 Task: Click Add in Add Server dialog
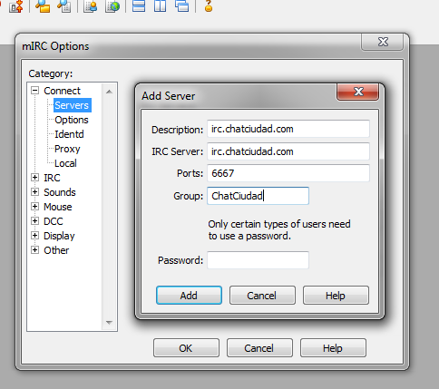click(x=189, y=296)
